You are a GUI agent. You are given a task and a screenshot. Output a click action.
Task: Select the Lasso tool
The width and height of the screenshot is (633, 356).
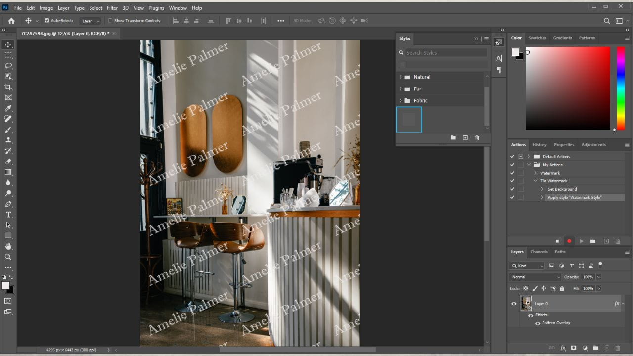tap(7, 65)
